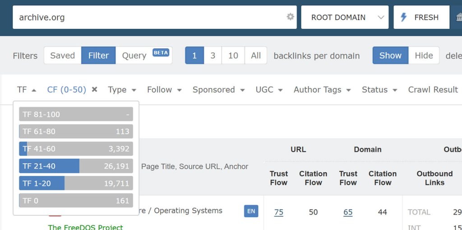Select the TF 41-60 range bar

pos(76,149)
